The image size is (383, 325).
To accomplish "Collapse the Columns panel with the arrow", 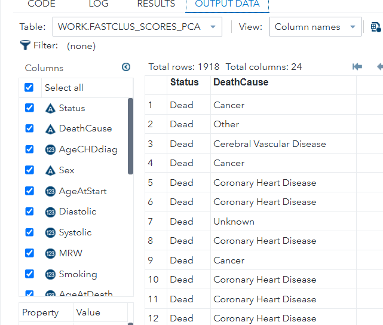I will point(126,67).
